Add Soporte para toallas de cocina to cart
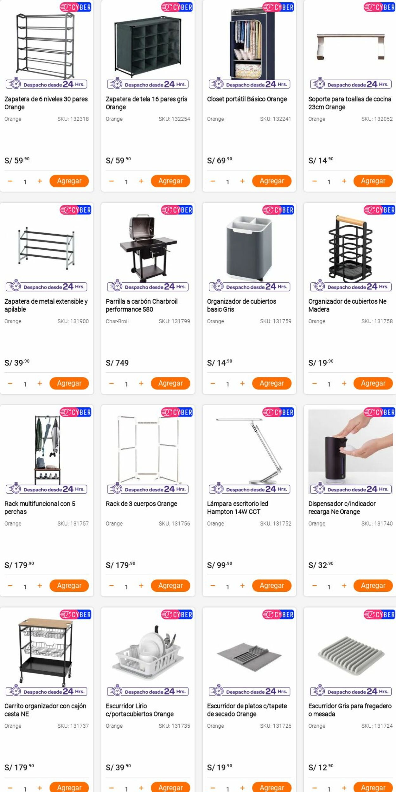The height and width of the screenshot is (792, 396). [x=373, y=181]
